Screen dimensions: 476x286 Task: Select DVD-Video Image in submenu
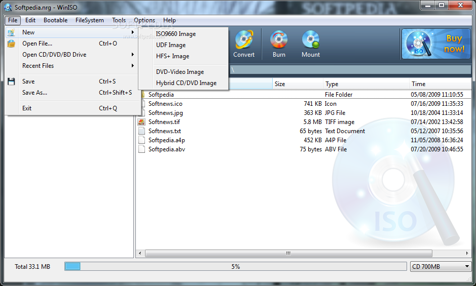183,72
